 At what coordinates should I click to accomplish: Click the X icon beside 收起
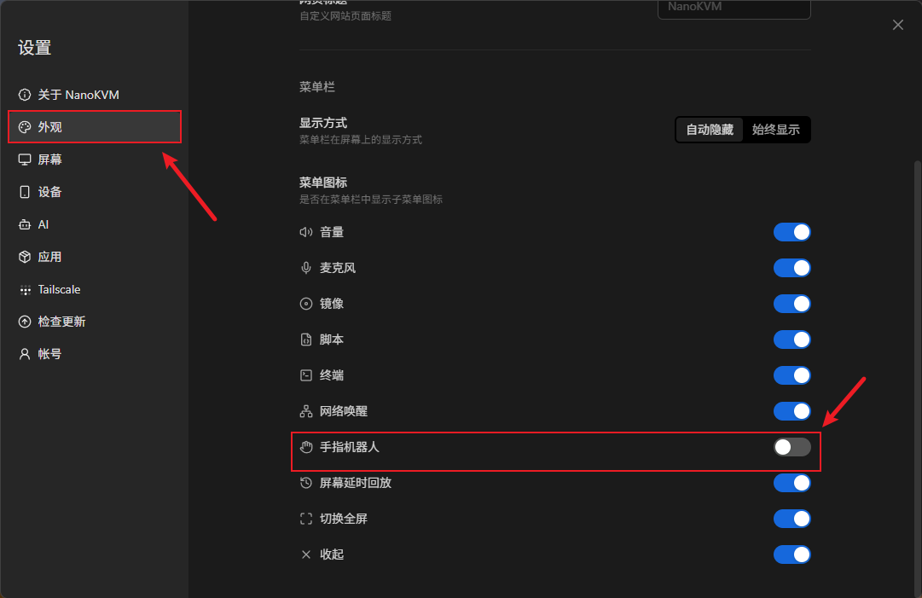click(305, 554)
